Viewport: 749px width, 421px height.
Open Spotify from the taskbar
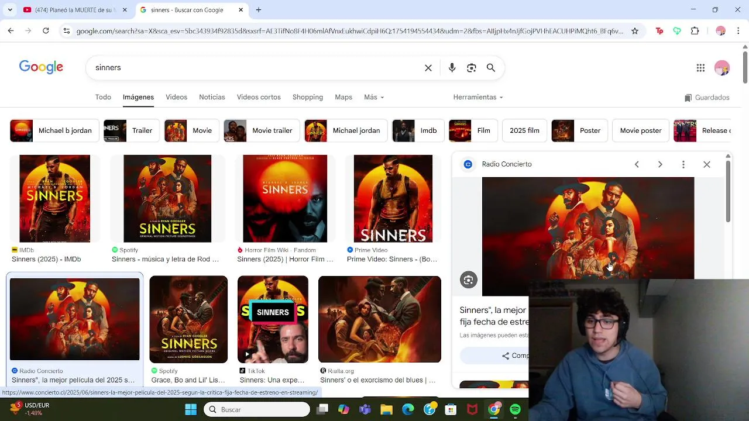pos(515,409)
